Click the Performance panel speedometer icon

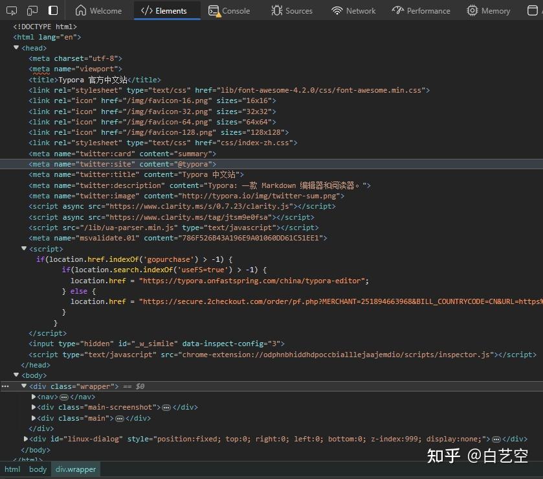point(397,10)
